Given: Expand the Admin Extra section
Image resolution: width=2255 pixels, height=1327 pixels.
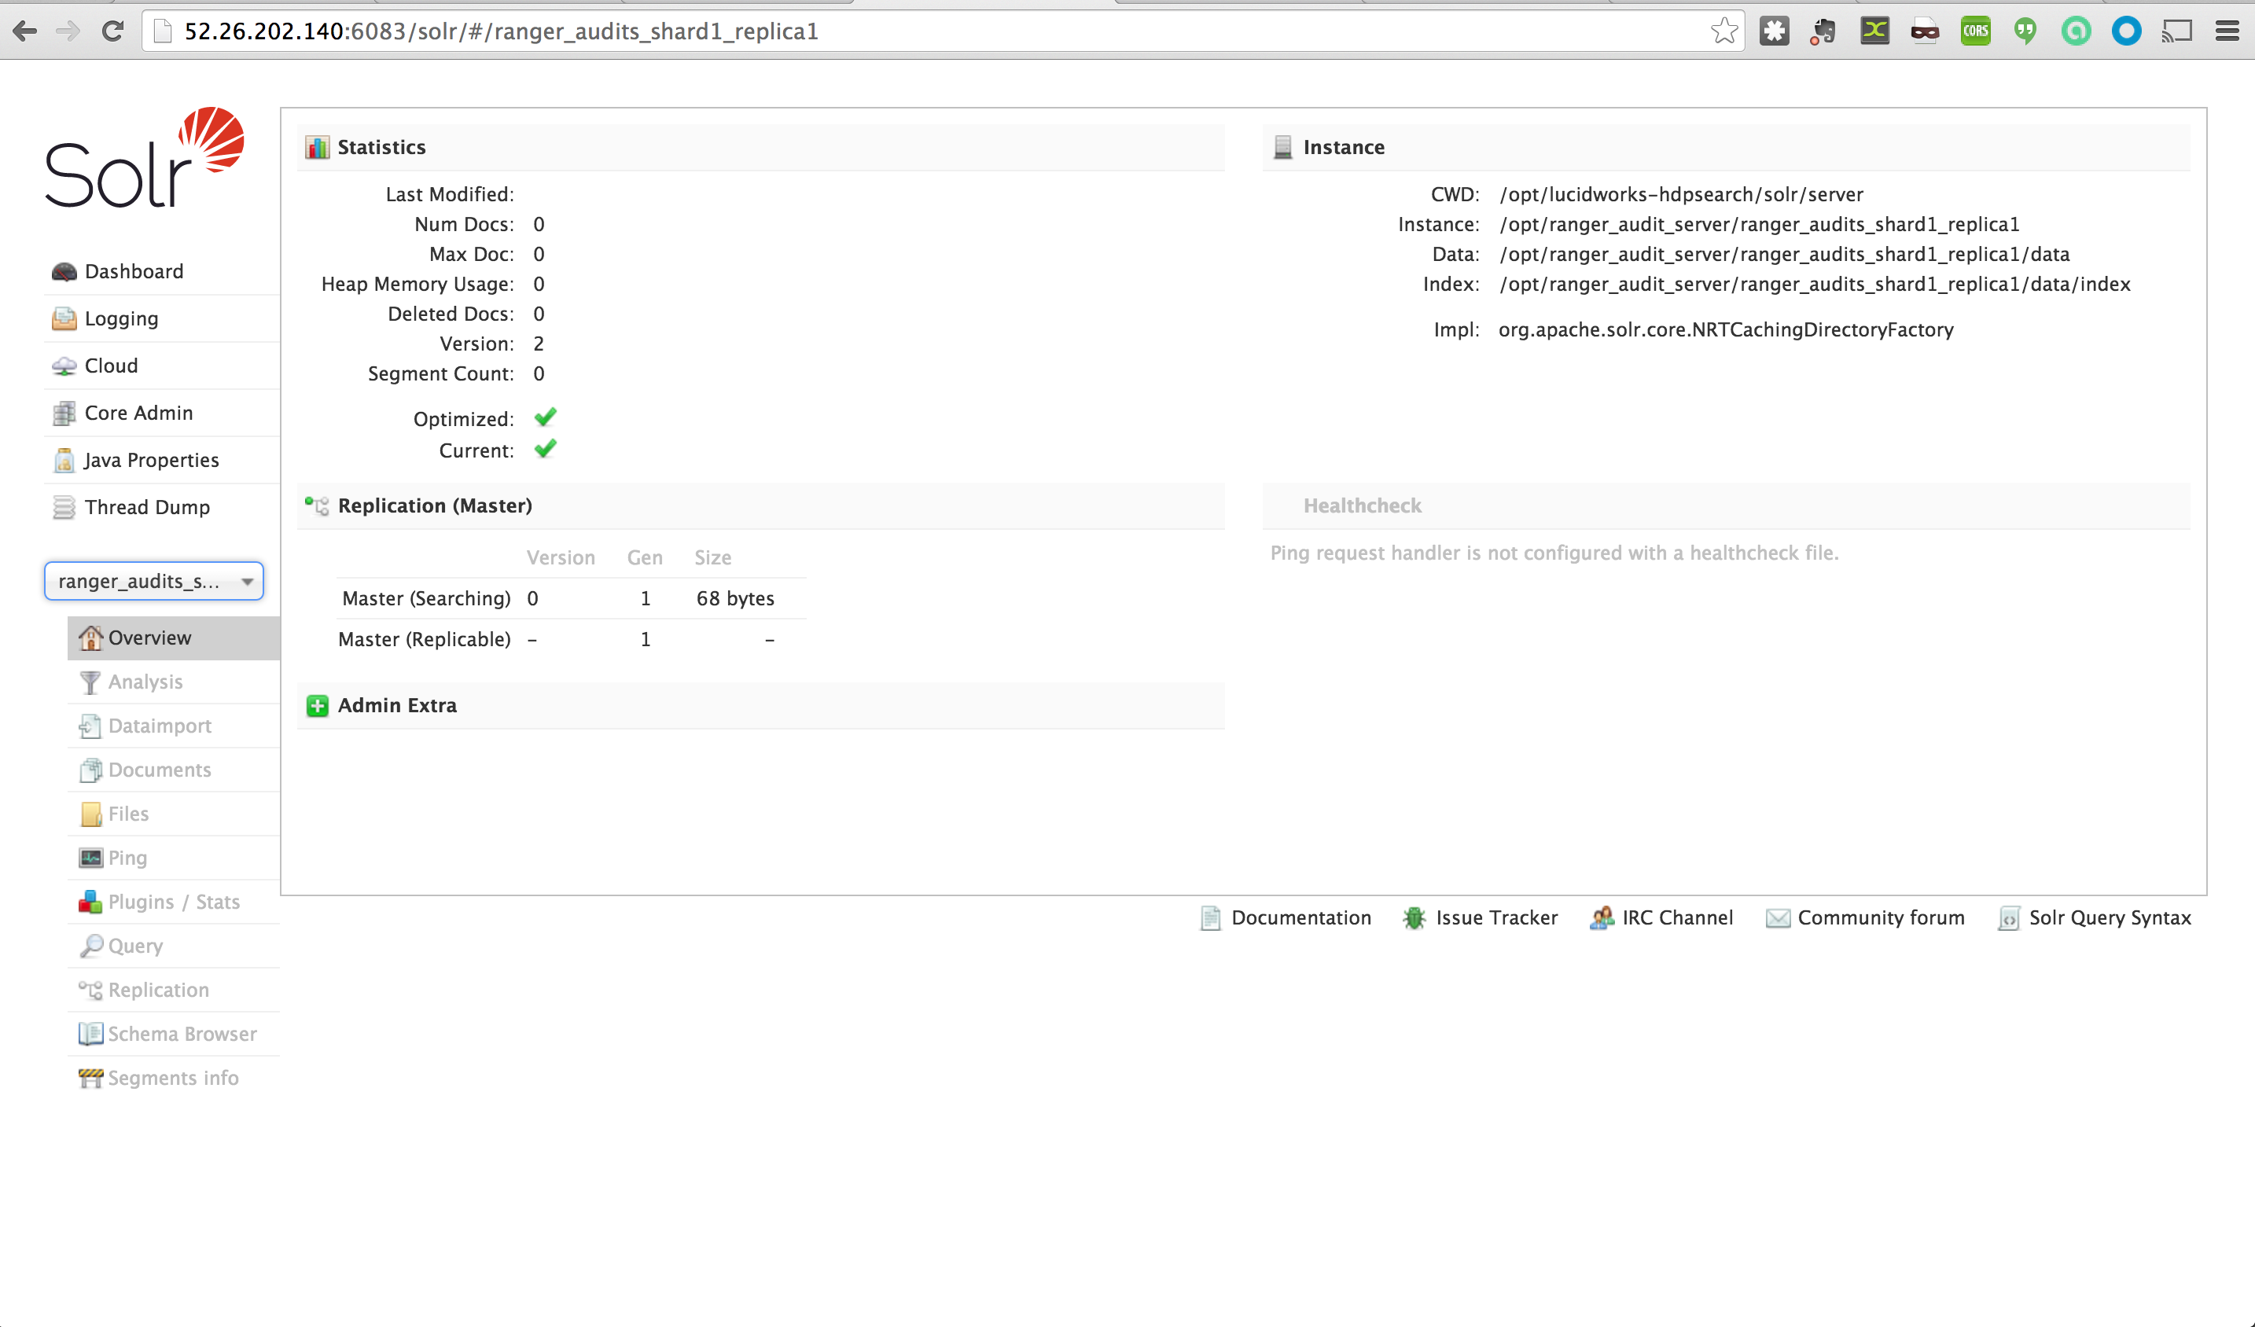Looking at the screenshot, I should tap(318, 706).
